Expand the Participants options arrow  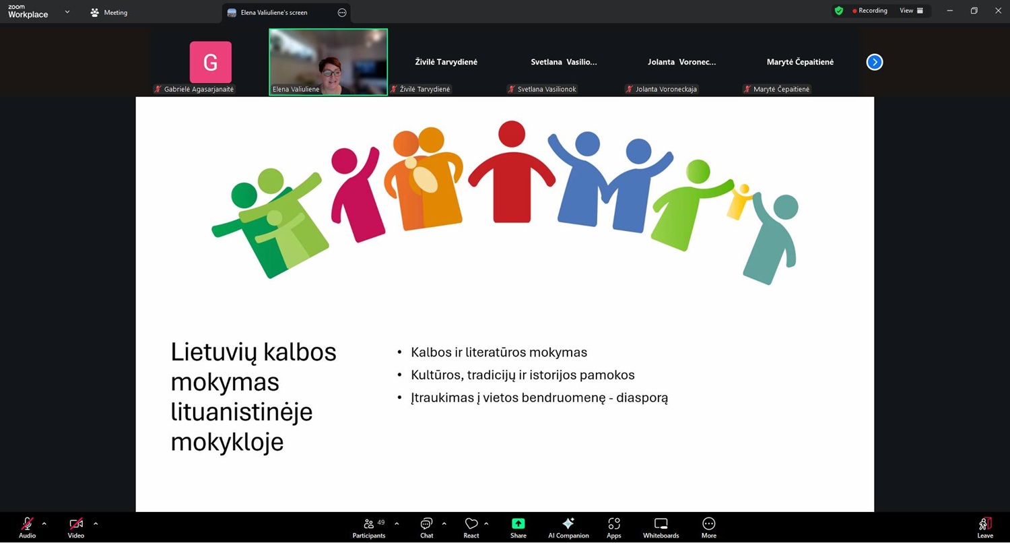click(x=397, y=523)
